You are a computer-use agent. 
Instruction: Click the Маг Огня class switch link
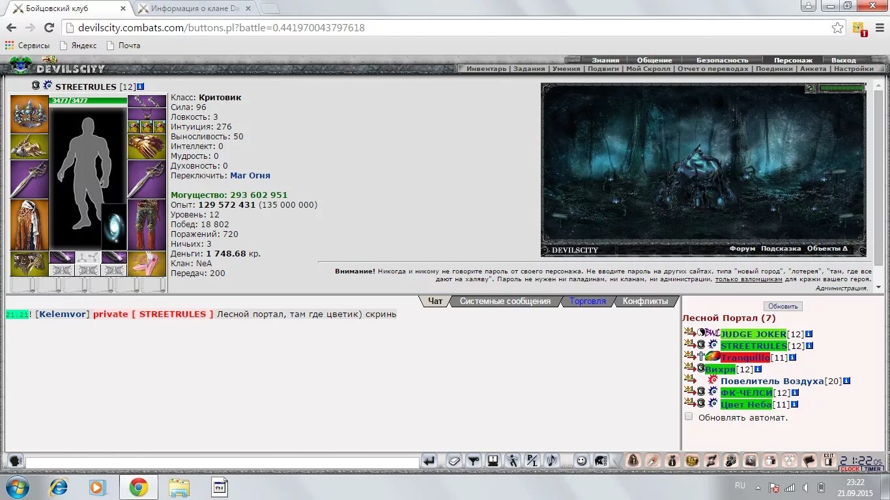(x=250, y=176)
